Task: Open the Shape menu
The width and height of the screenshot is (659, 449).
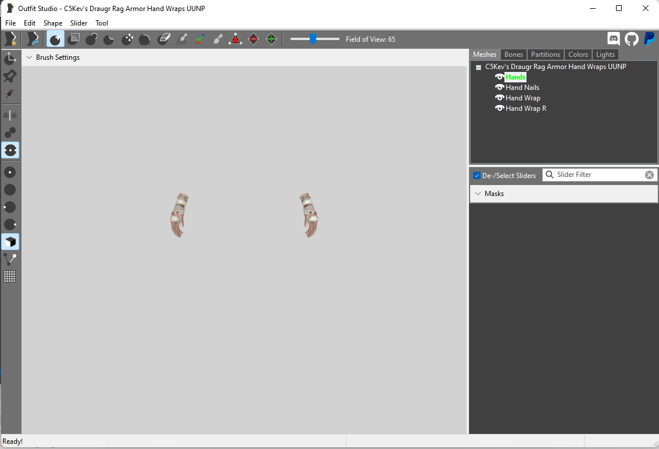Action: [x=53, y=23]
